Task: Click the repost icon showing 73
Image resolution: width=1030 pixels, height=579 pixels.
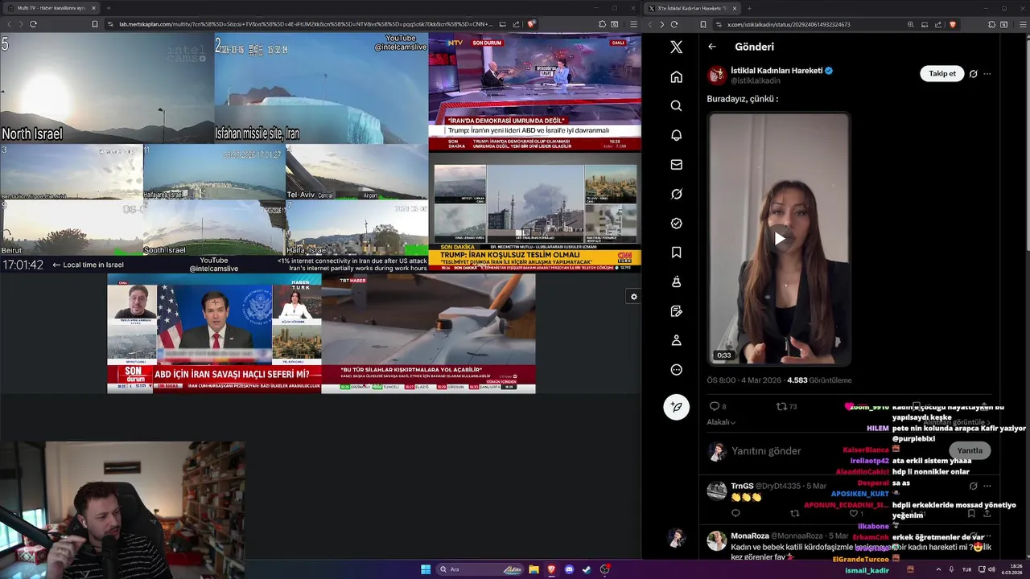Action: 786,407
